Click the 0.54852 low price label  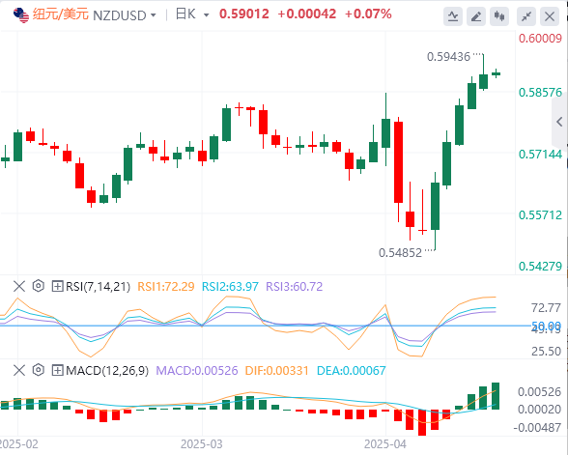[x=400, y=252]
